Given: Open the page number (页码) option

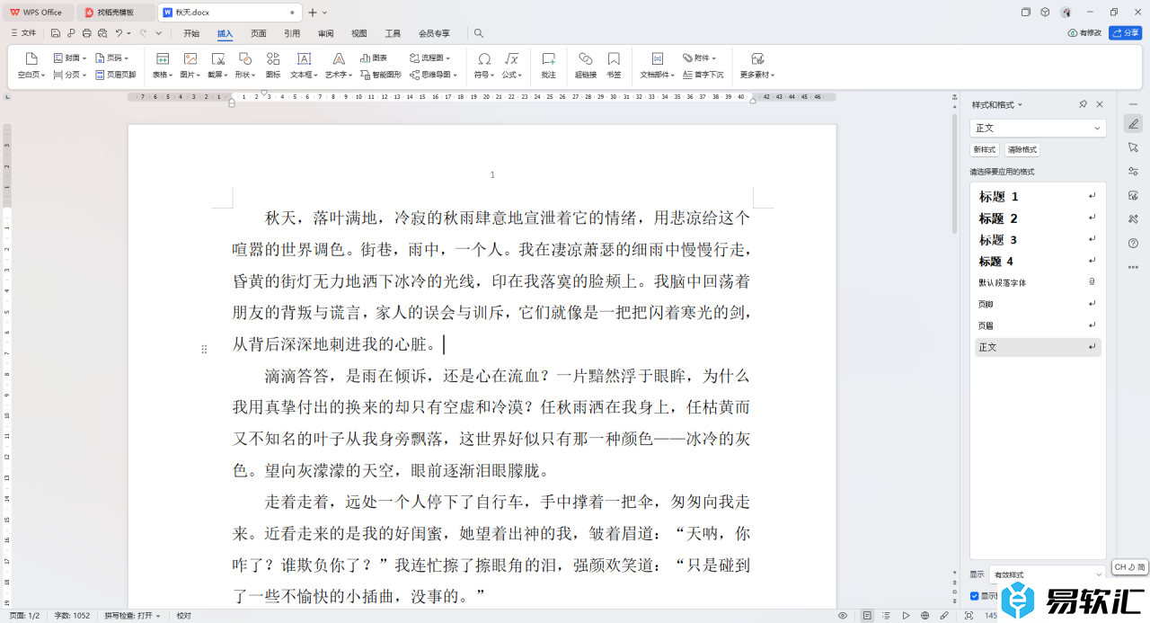Looking at the screenshot, I should click(x=111, y=58).
